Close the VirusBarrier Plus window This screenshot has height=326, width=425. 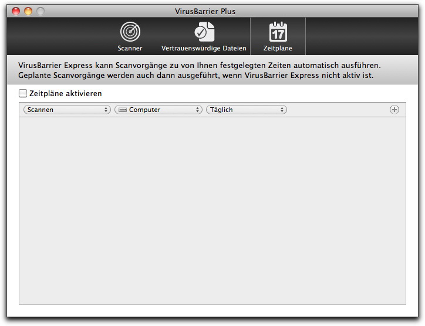point(16,11)
